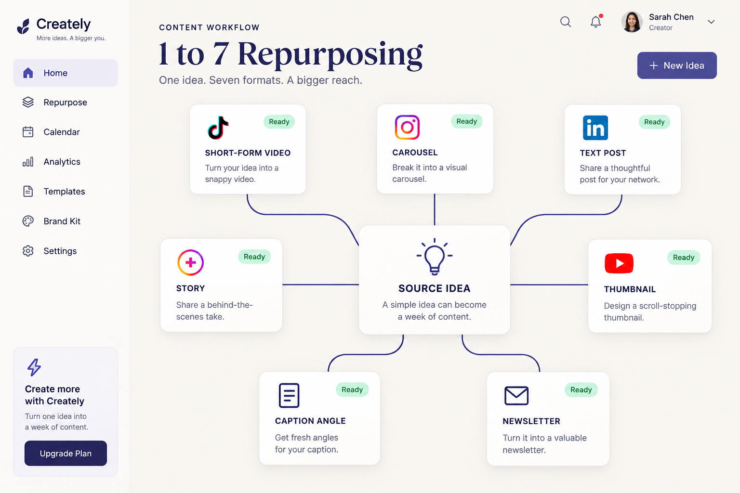Click the CONTENT WORKFLOW label
This screenshot has height=493, width=740.
coord(209,27)
